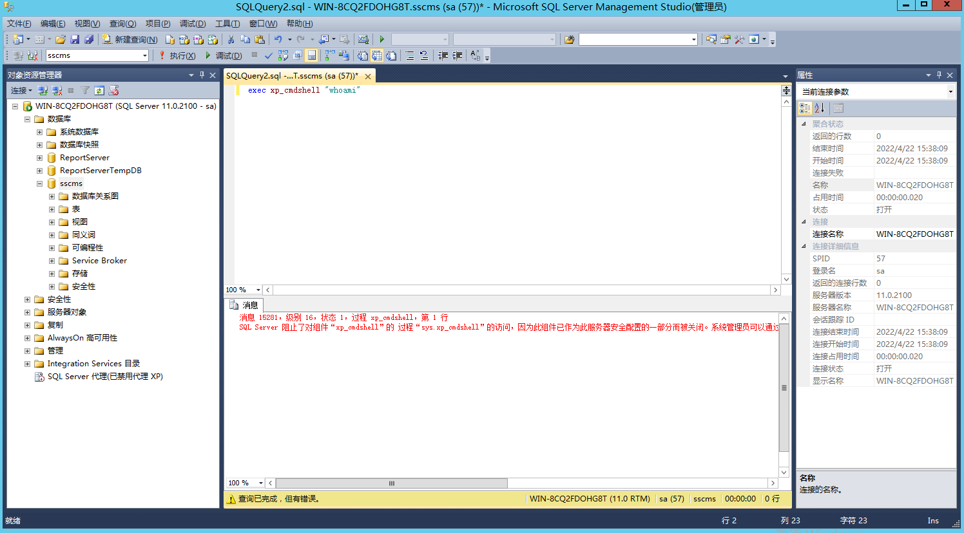The height and width of the screenshot is (533, 964).
Task: Undo the last edit
Action: coord(278,39)
